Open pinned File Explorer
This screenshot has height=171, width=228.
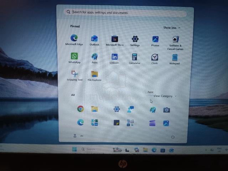pos(94,76)
